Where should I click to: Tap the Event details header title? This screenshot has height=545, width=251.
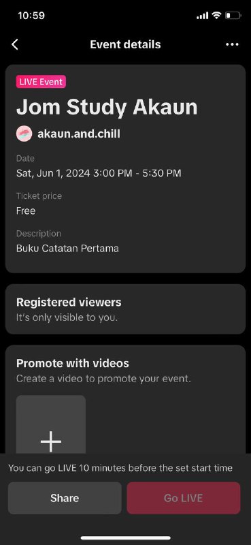pyautogui.click(x=125, y=44)
